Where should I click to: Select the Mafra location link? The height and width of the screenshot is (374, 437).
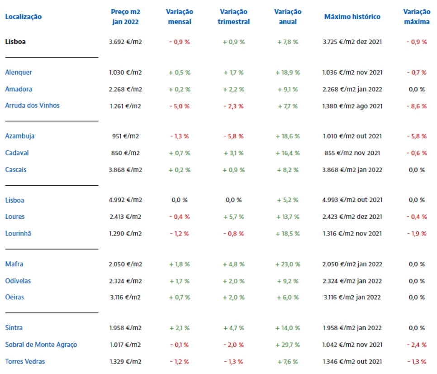coord(14,264)
